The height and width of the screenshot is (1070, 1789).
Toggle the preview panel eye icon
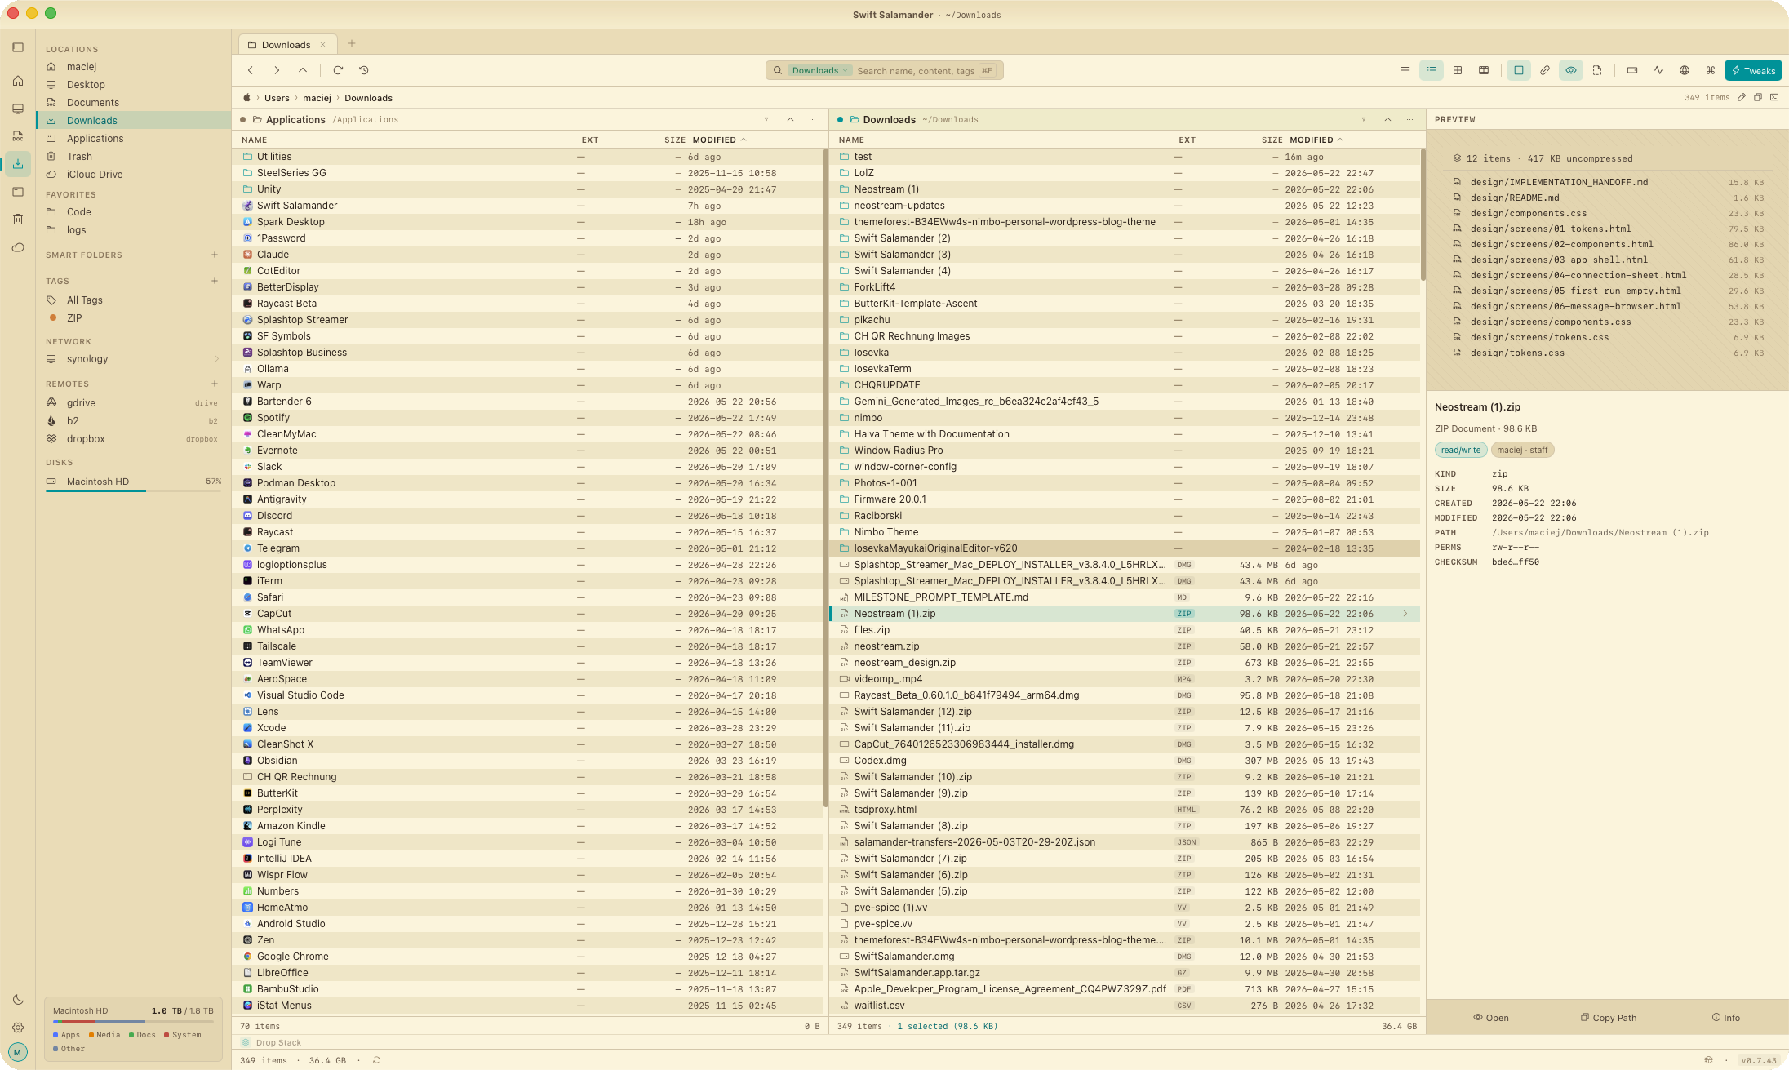click(1571, 70)
